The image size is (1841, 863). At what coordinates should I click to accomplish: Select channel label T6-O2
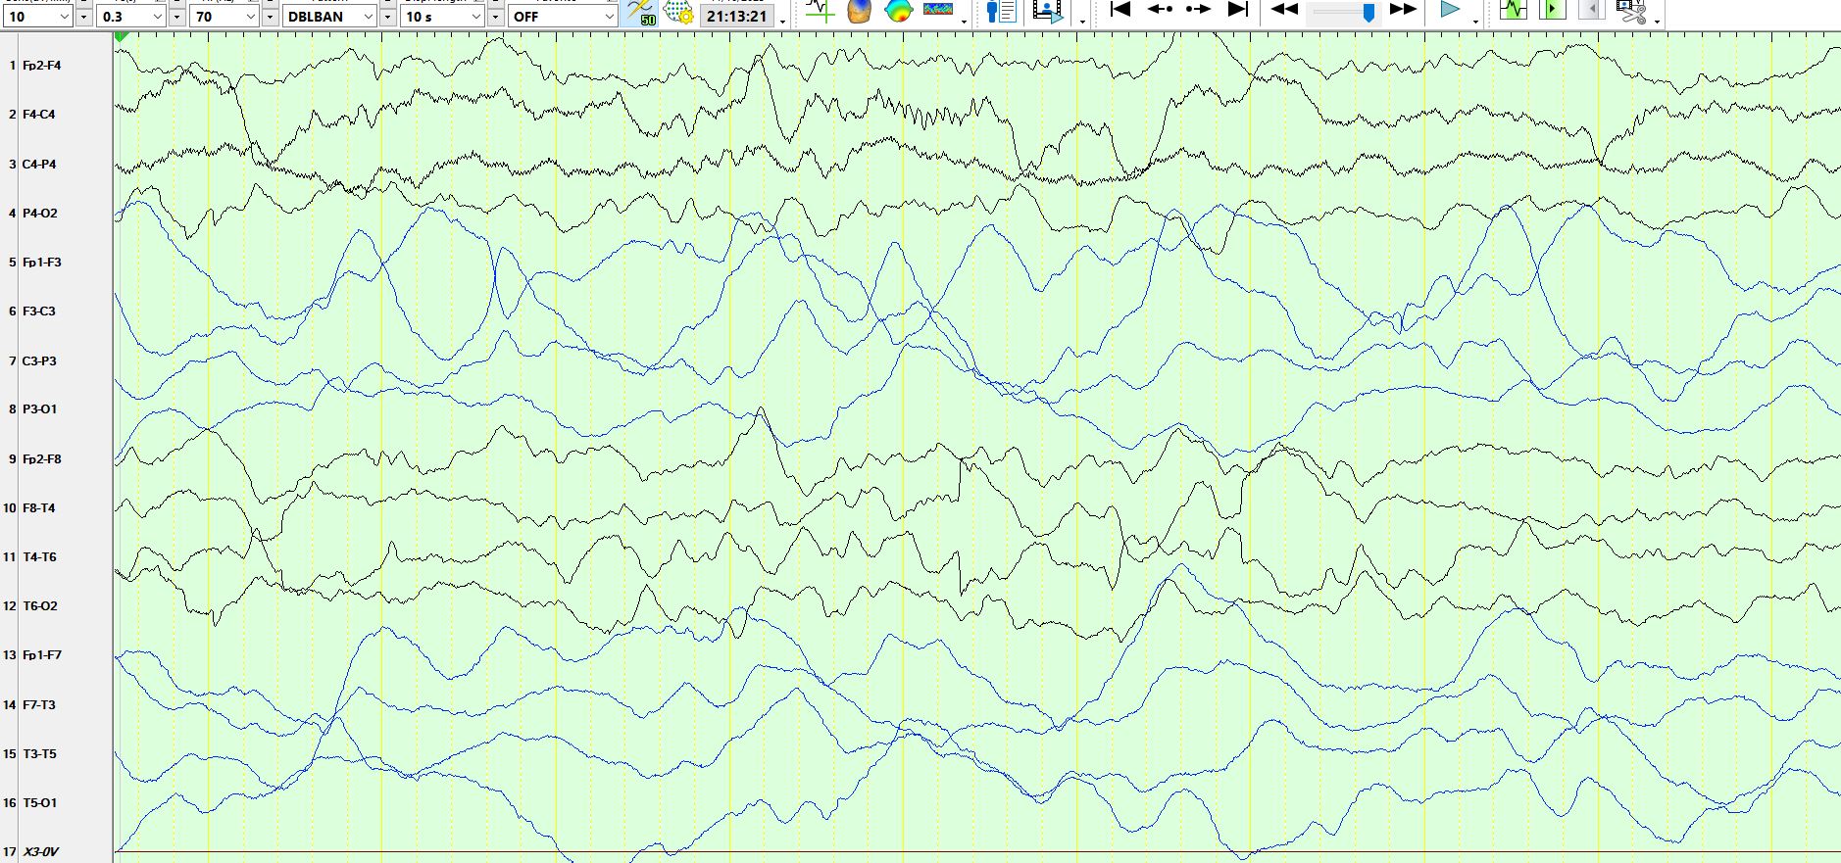(x=40, y=606)
